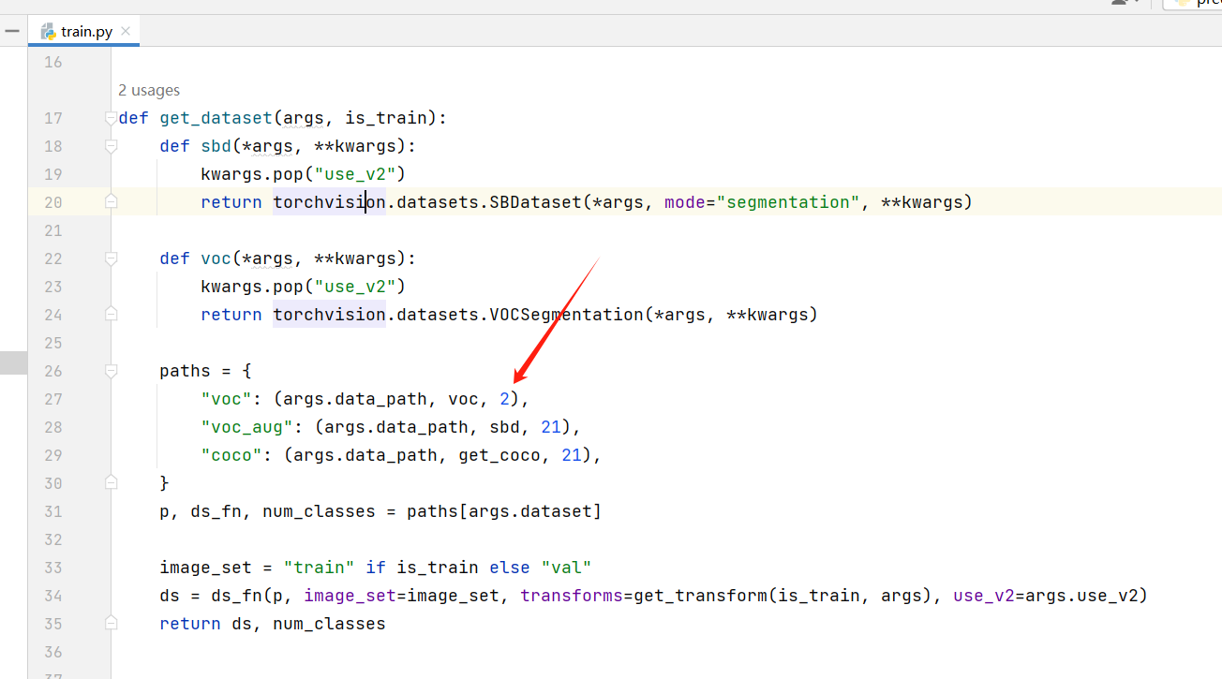Click the gutter change marker at line 24
1222x679 pixels.
(x=111, y=315)
